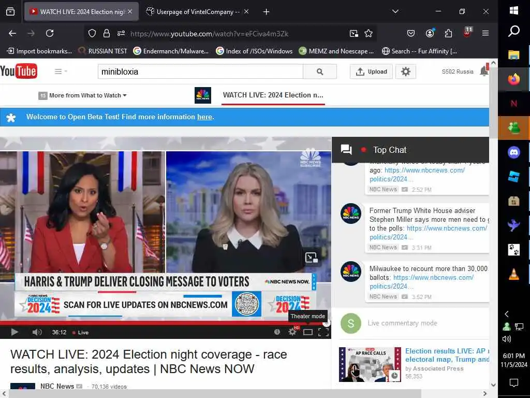Click the YouTube search field with minibloxia
530x398 pixels.
[200, 72]
